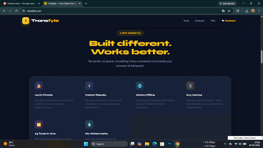
Task: Click the 23 Tools in One heading
Action: click(45, 134)
